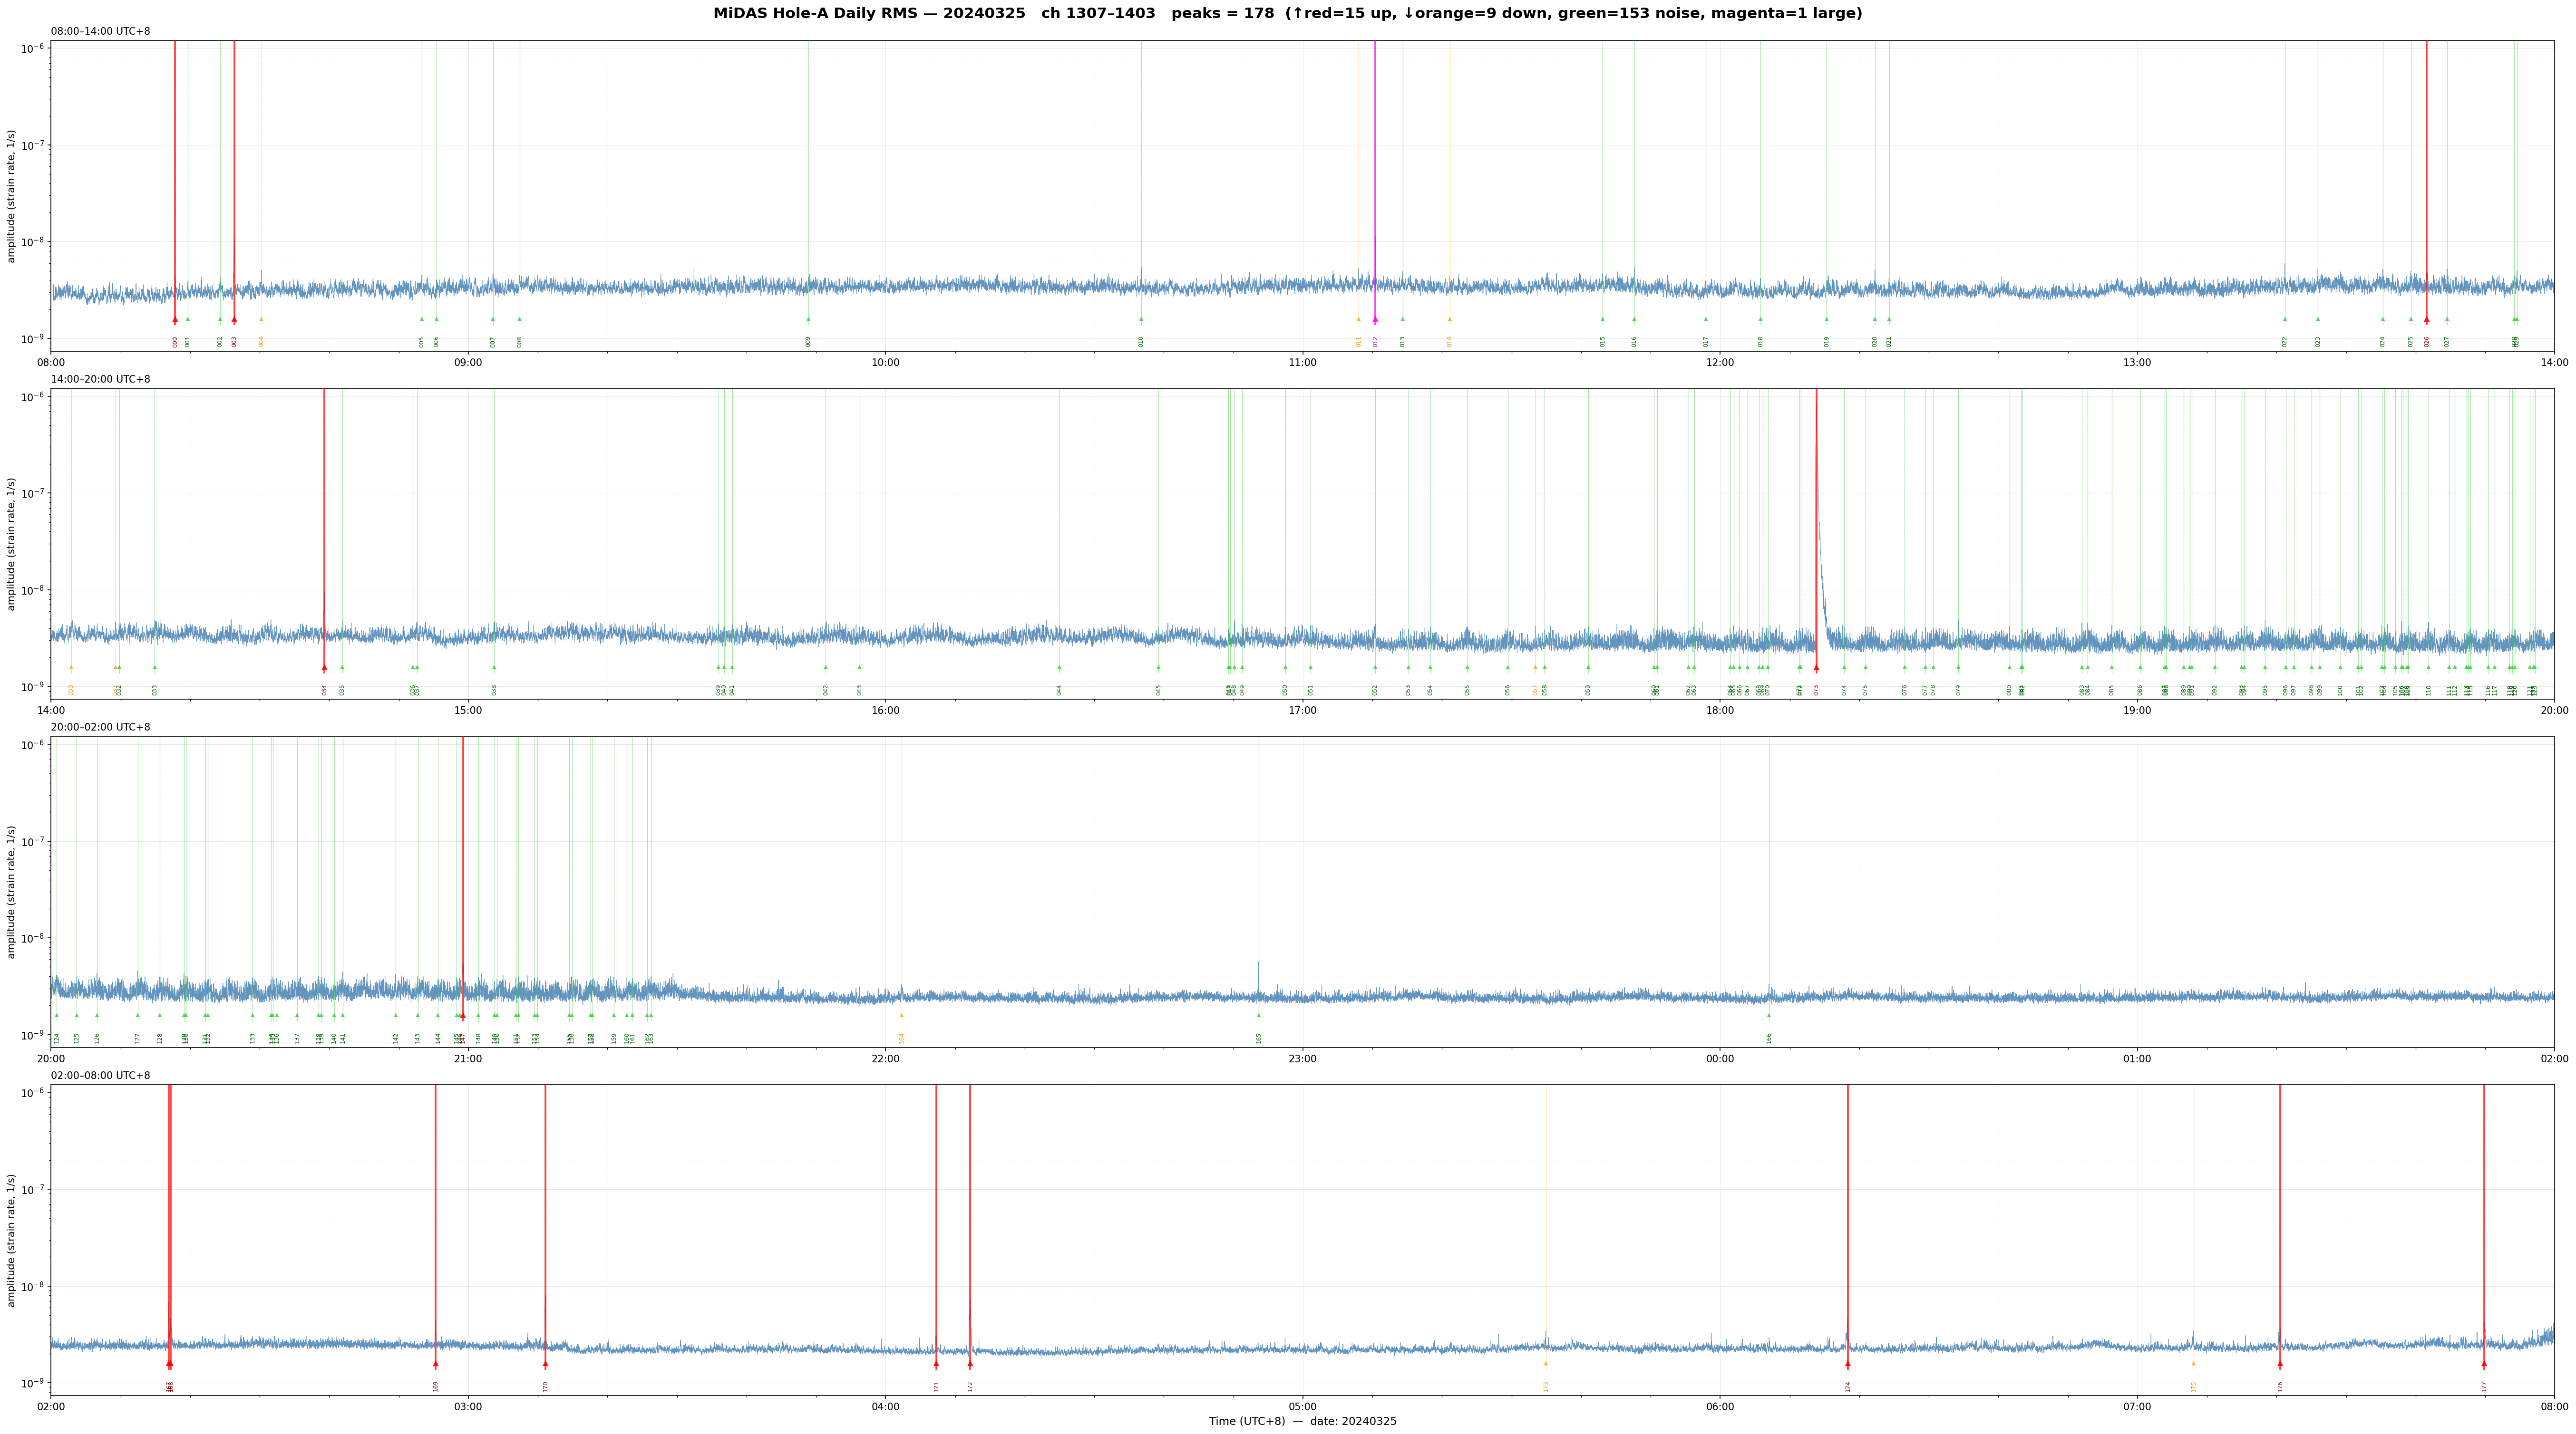This screenshot has height=1434, width=2576.
Task: Click the '04:00' x-axis tick label
Action: click(x=885, y=1407)
